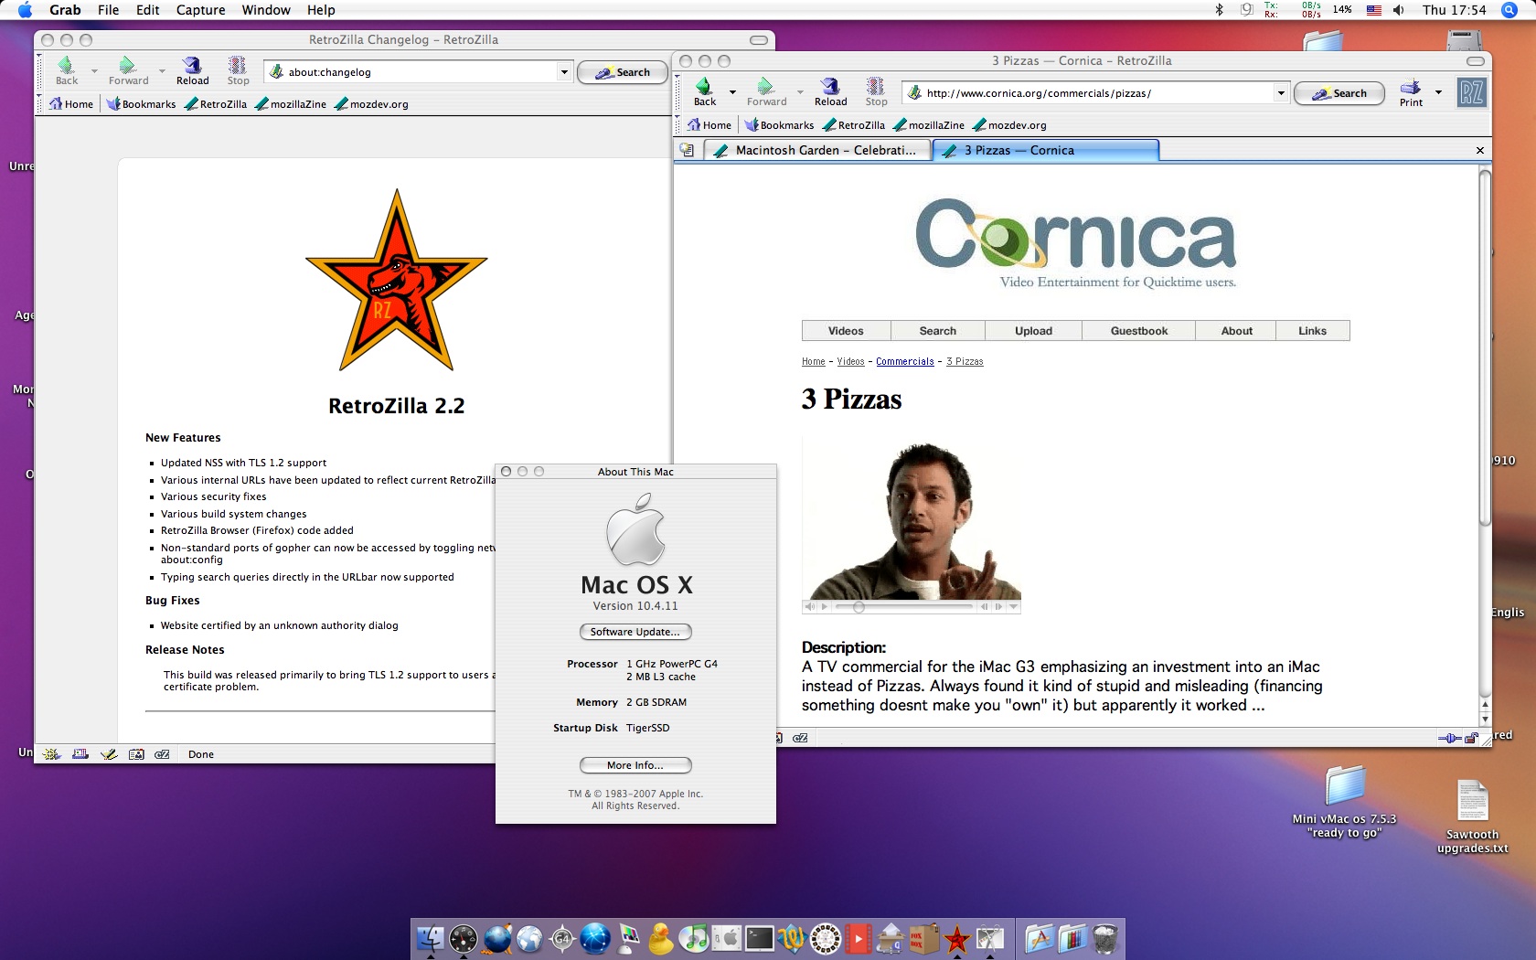Viewport: 1536px width, 960px height.
Task: Reload the Cornica 3 Pizzas page
Action: [830, 91]
